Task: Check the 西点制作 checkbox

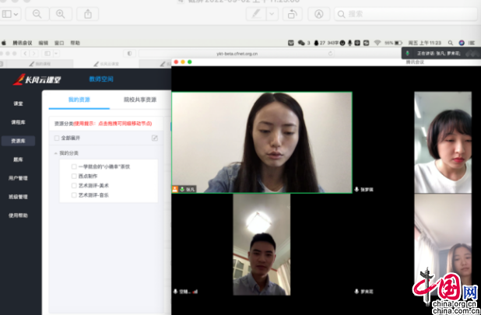Action: pyautogui.click(x=74, y=176)
